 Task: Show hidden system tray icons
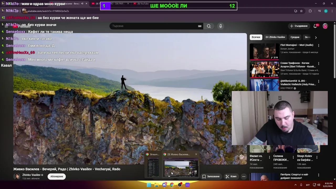click(296, 185)
